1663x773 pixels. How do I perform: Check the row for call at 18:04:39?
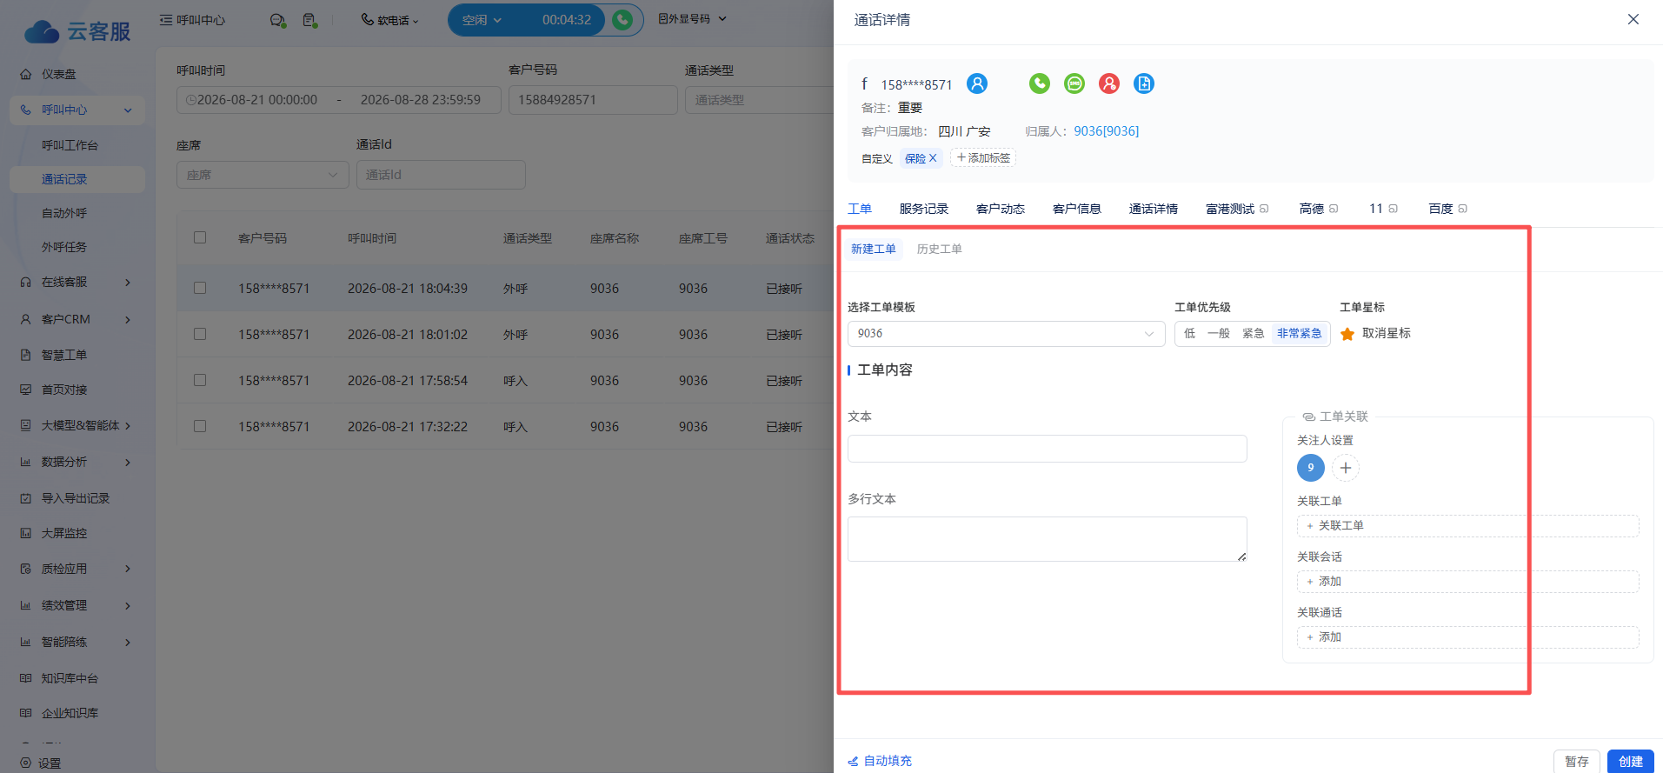coord(200,288)
